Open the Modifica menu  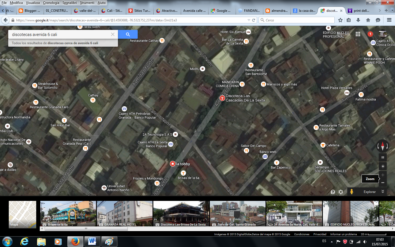click(16, 3)
